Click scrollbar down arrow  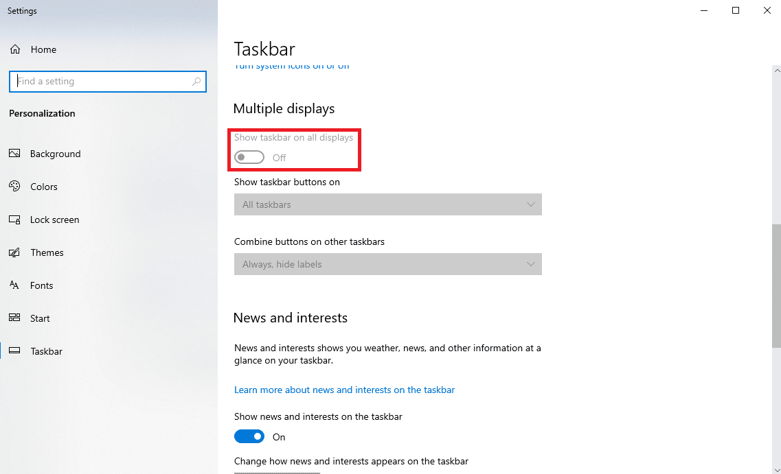pos(776,469)
